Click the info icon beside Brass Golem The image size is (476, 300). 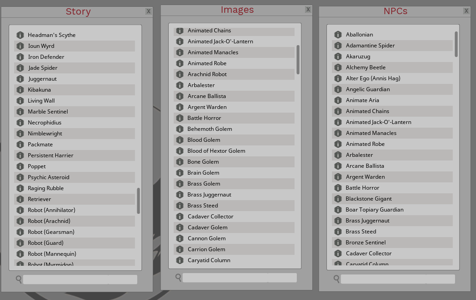(179, 183)
